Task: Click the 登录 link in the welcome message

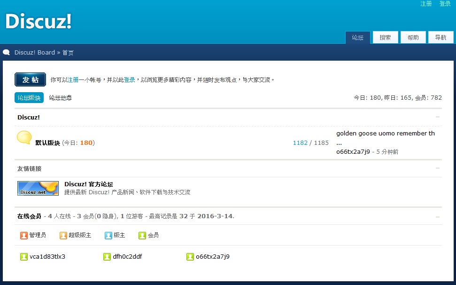Action: click(x=130, y=80)
